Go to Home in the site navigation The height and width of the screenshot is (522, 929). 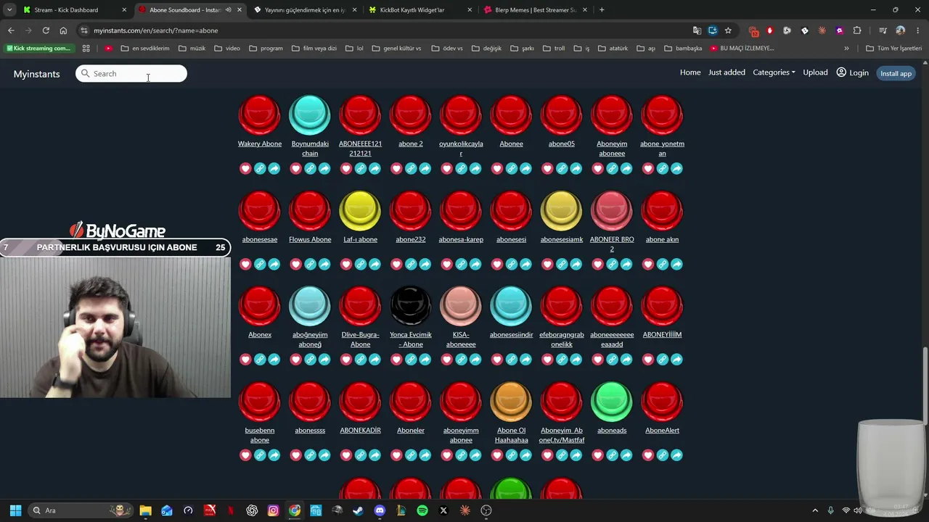point(690,72)
